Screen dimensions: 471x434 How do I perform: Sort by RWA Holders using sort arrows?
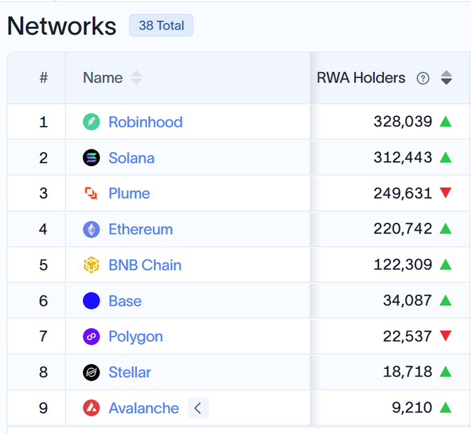446,78
